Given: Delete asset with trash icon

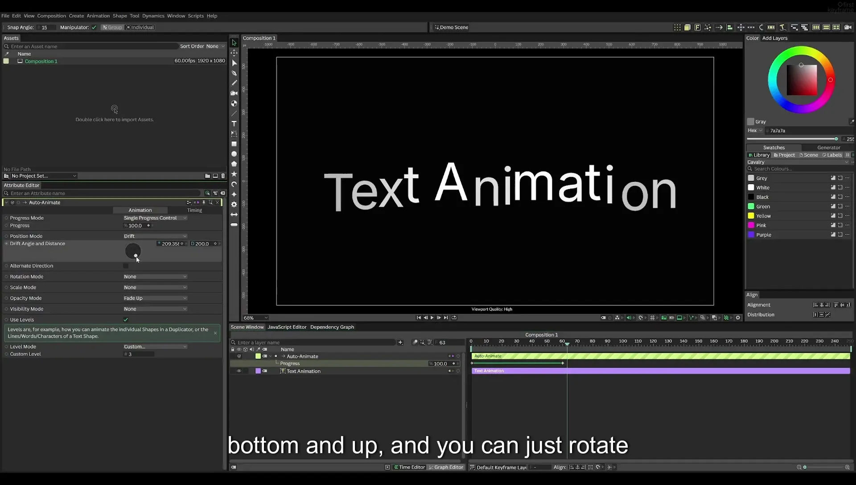Looking at the screenshot, I should tap(223, 176).
